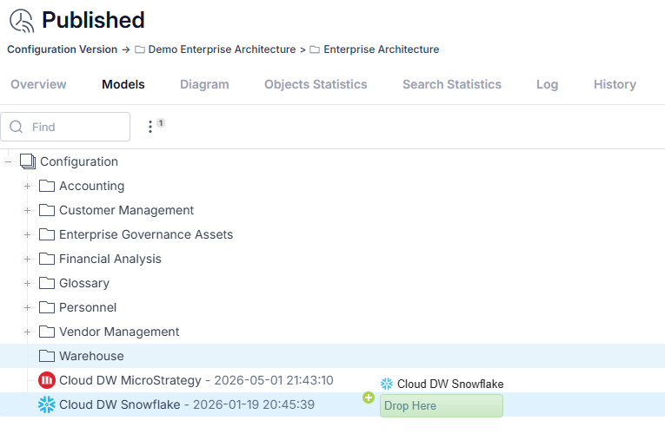
Task: Collapse the Configuration root node
Action: (8, 161)
